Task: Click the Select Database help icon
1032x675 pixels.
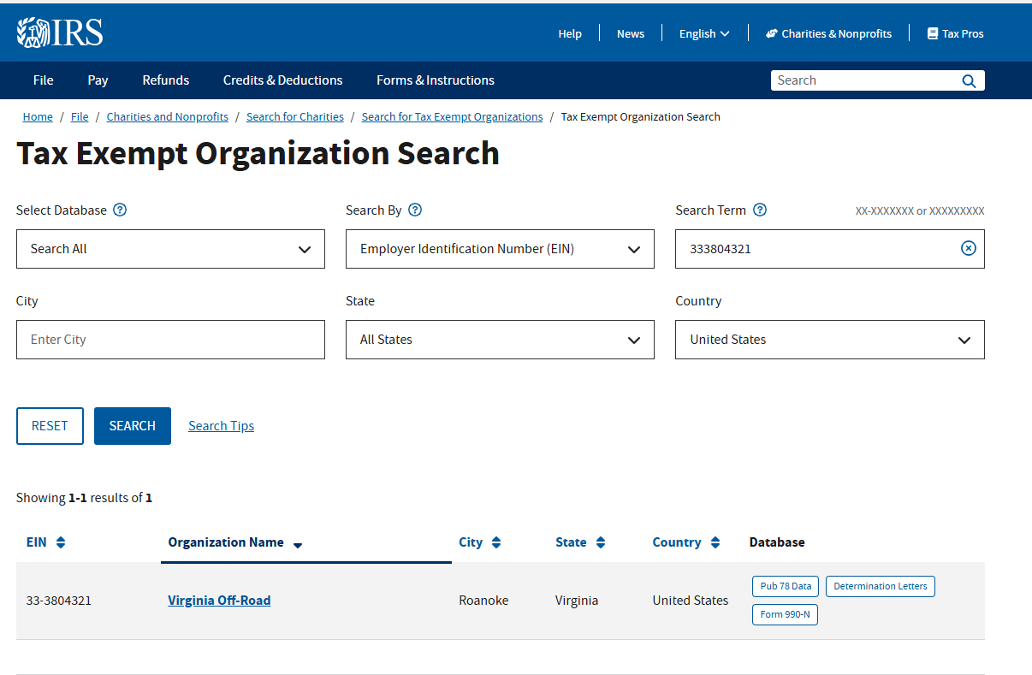Action: point(120,210)
